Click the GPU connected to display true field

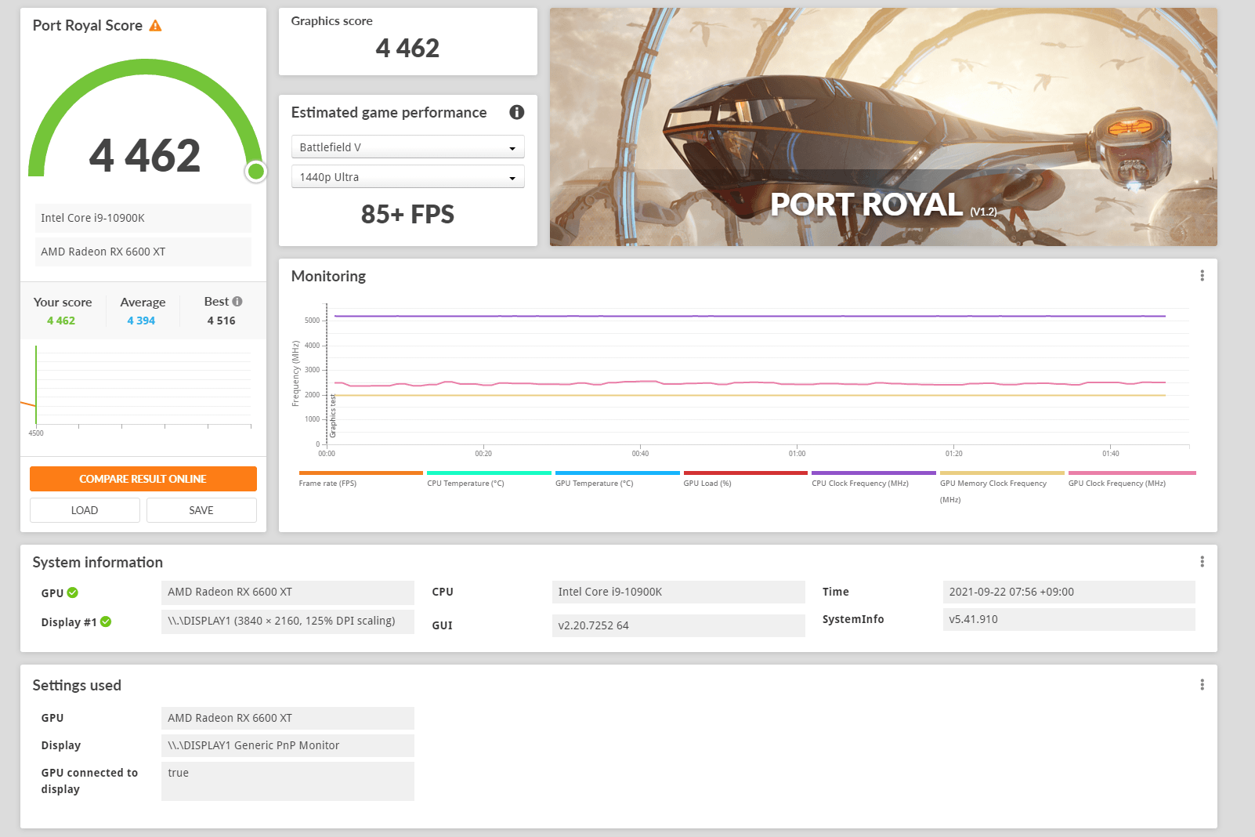pos(288,781)
